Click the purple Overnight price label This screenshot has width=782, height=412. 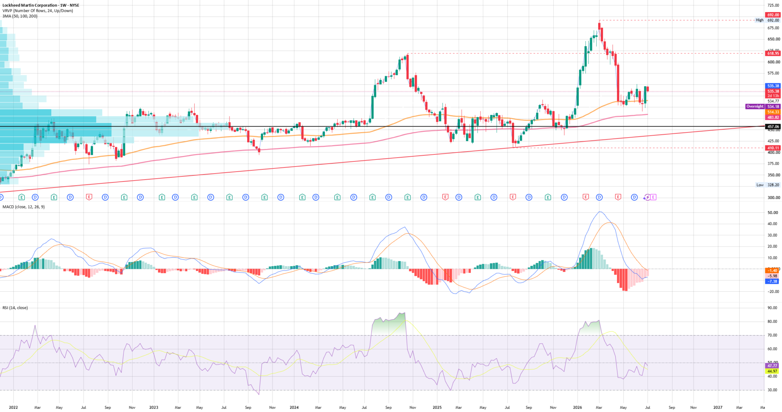pos(763,106)
